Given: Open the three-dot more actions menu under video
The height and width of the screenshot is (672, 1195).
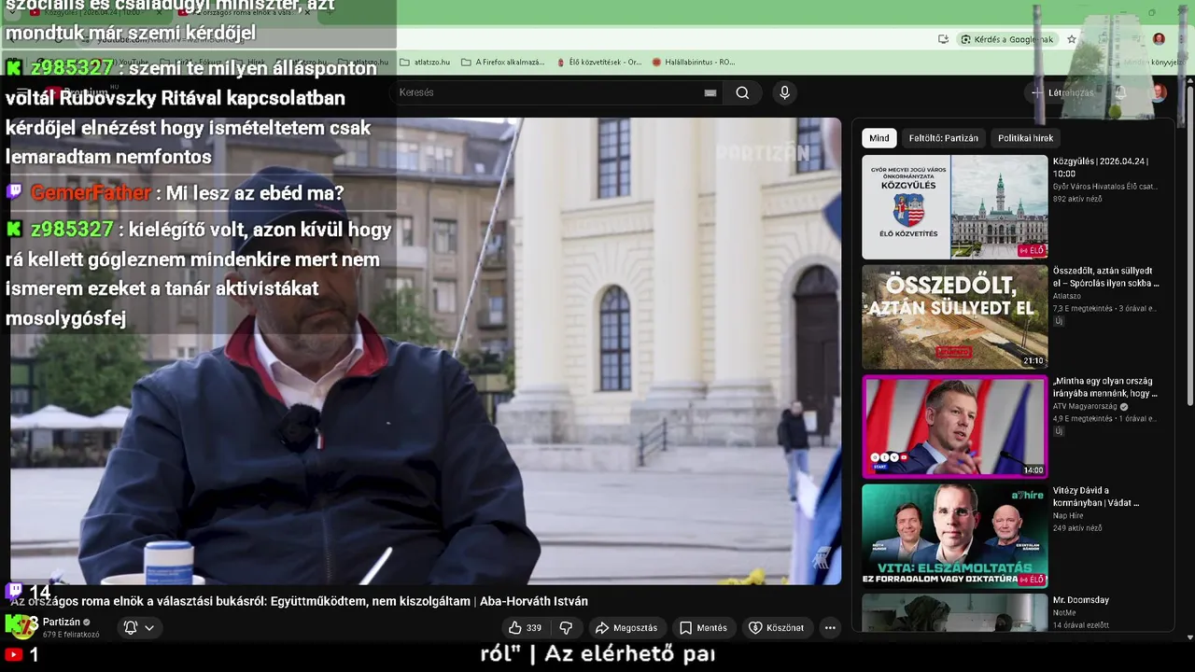Looking at the screenshot, I should pos(830,628).
